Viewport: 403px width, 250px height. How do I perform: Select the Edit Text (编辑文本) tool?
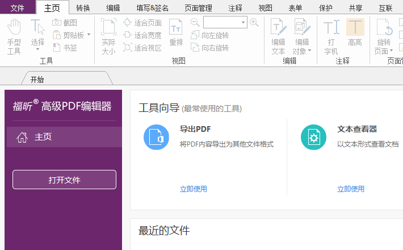[x=278, y=36]
